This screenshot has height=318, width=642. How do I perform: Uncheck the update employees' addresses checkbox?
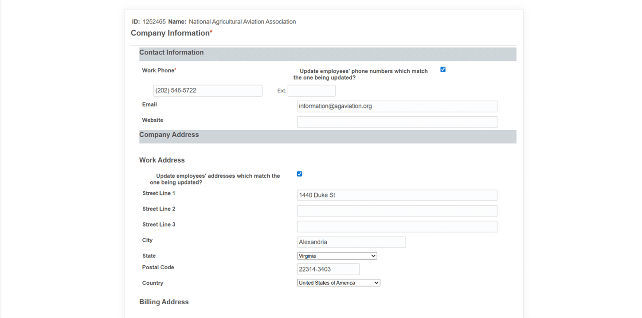click(x=299, y=174)
